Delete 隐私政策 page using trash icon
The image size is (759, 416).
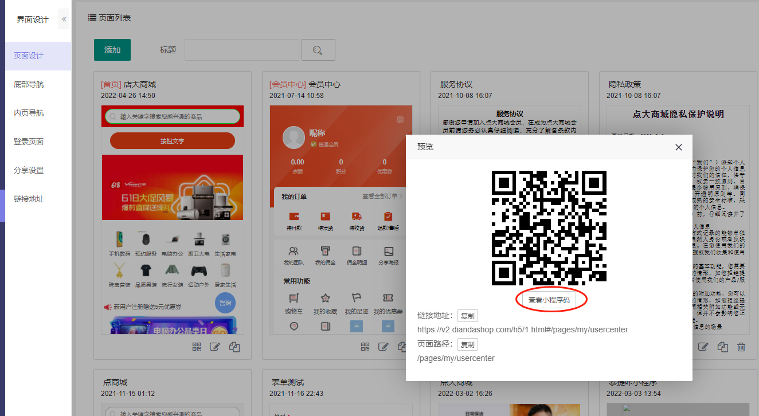tap(741, 347)
